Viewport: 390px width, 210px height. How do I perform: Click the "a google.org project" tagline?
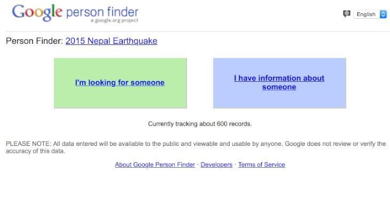tap(114, 20)
